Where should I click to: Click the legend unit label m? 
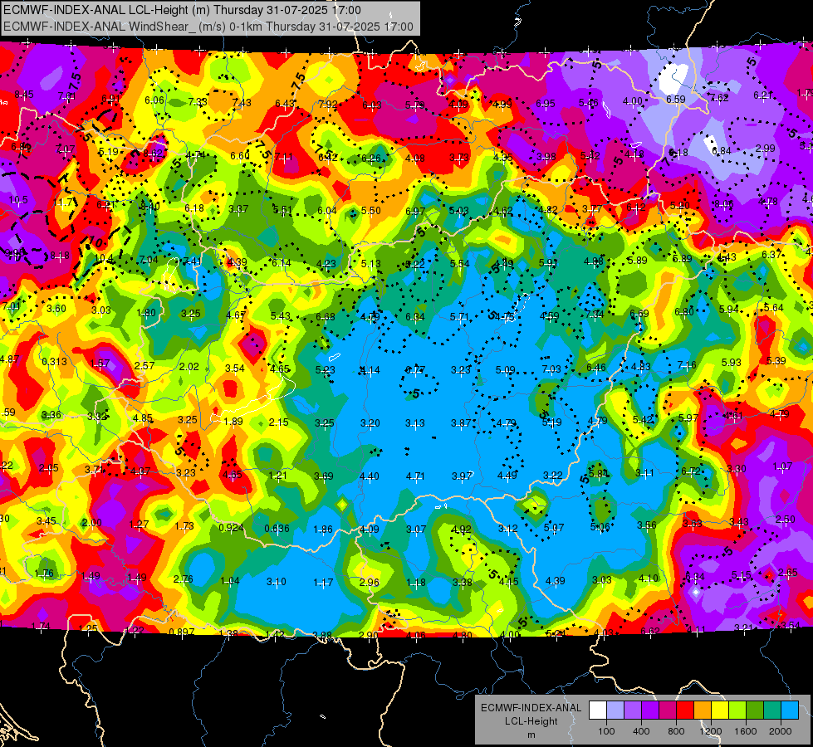[531, 735]
